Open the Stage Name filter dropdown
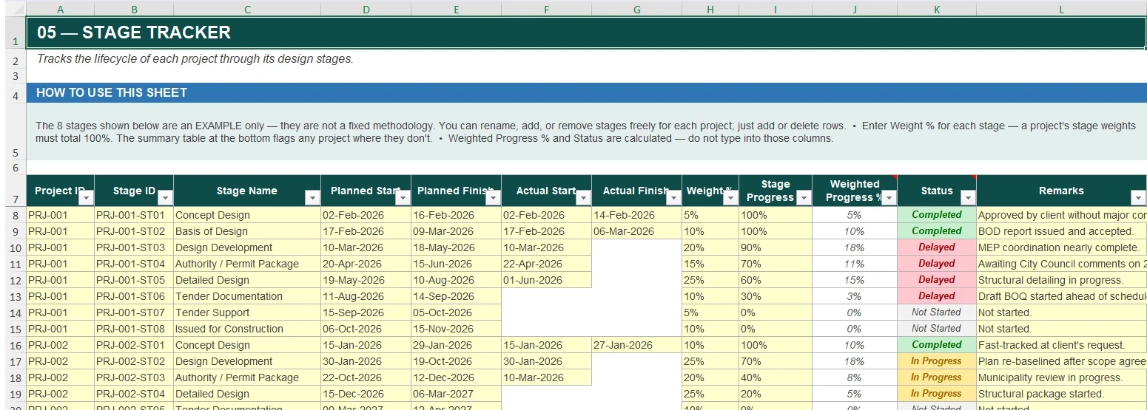Viewport: 1147px width, 410px height. (312, 198)
